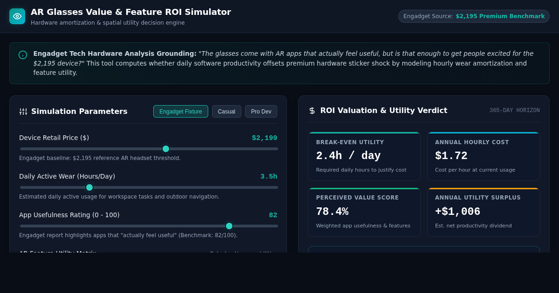The width and height of the screenshot is (559, 293).
Task: Click the Est. net productivity dividend text
Action: pyautogui.click(x=473, y=226)
